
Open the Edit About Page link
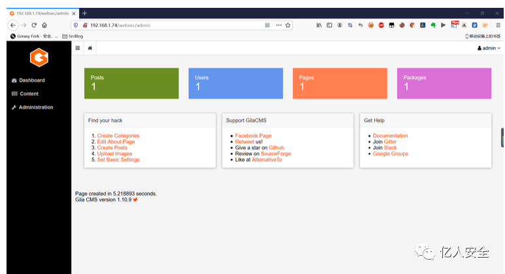click(116, 142)
